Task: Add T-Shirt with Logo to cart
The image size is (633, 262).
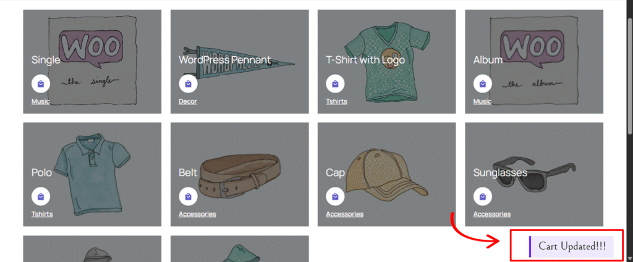Action: coord(335,84)
